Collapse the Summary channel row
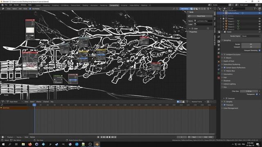Image resolution: width=262 pixels, height=147 pixels. pyautogui.click(x=1, y=108)
